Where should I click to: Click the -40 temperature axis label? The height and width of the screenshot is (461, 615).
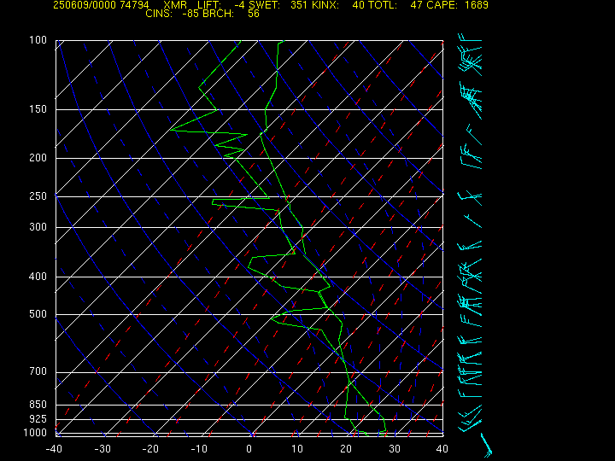54,449
